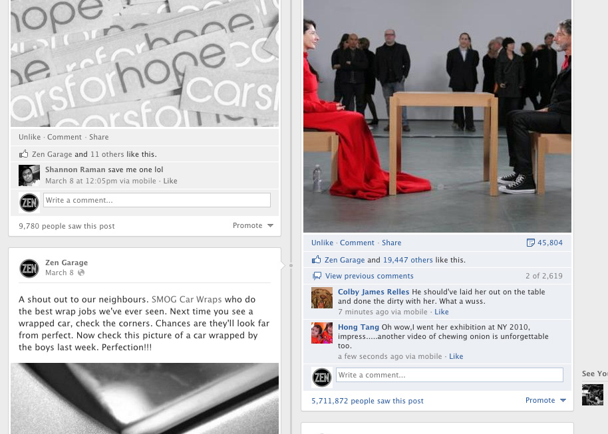The image size is (608, 434).
Task: Click the timeline marker dot on center line
Action: coord(291,265)
